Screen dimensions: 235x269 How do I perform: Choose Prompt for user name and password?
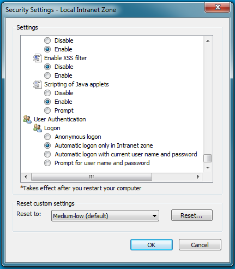[x=97, y=163]
